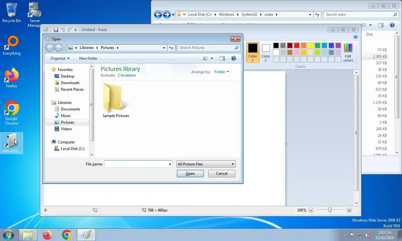Click the Cancel button in the dialog

click(x=222, y=174)
